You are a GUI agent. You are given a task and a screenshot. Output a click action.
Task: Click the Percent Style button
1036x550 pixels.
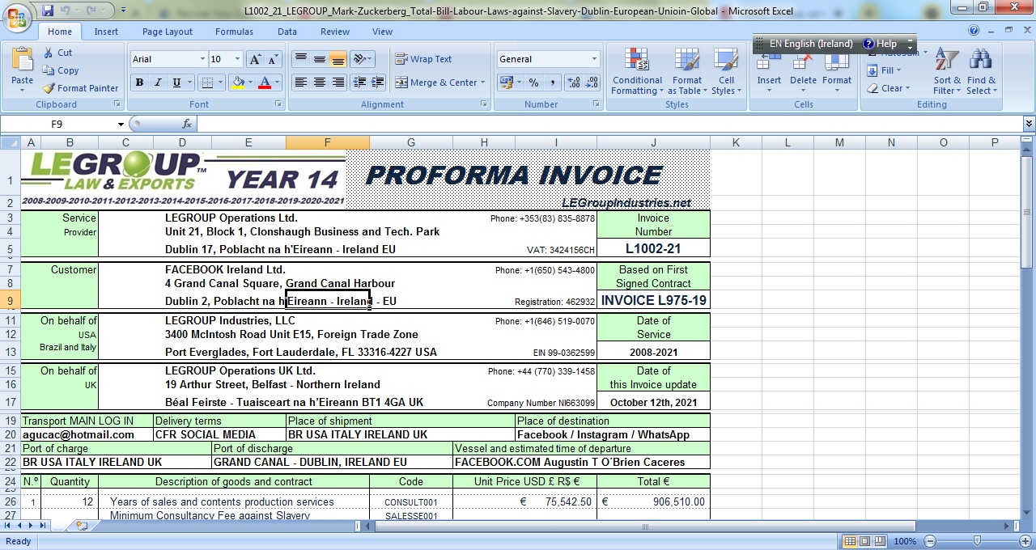pyautogui.click(x=533, y=82)
